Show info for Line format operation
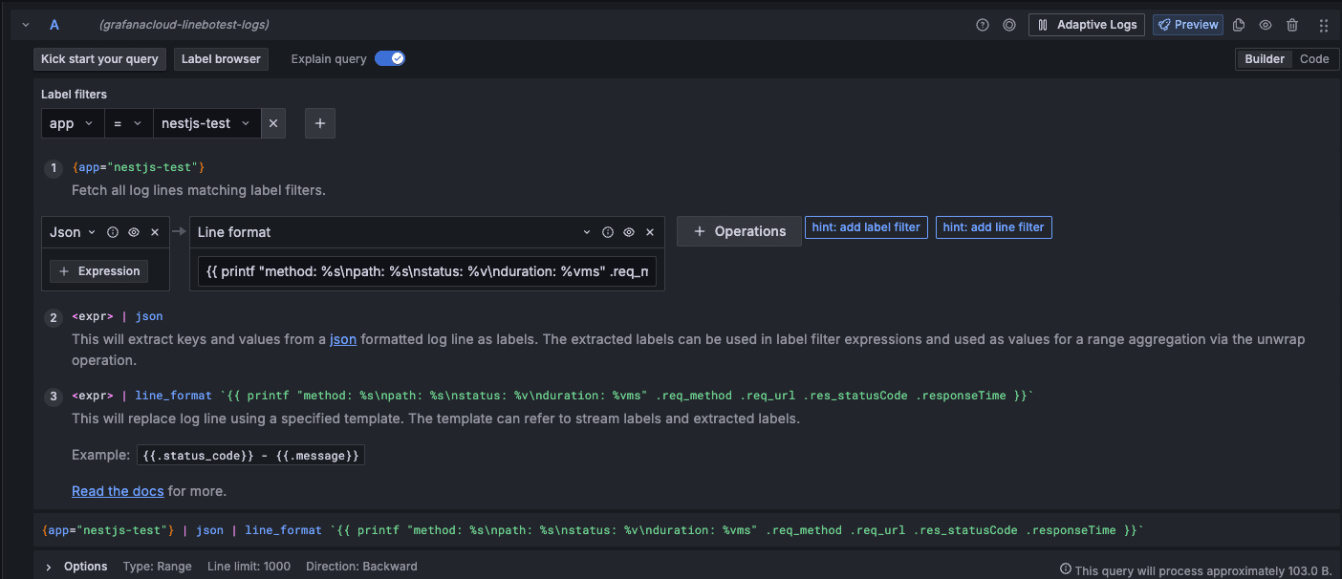This screenshot has height=579, width=1342. coord(608,232)
